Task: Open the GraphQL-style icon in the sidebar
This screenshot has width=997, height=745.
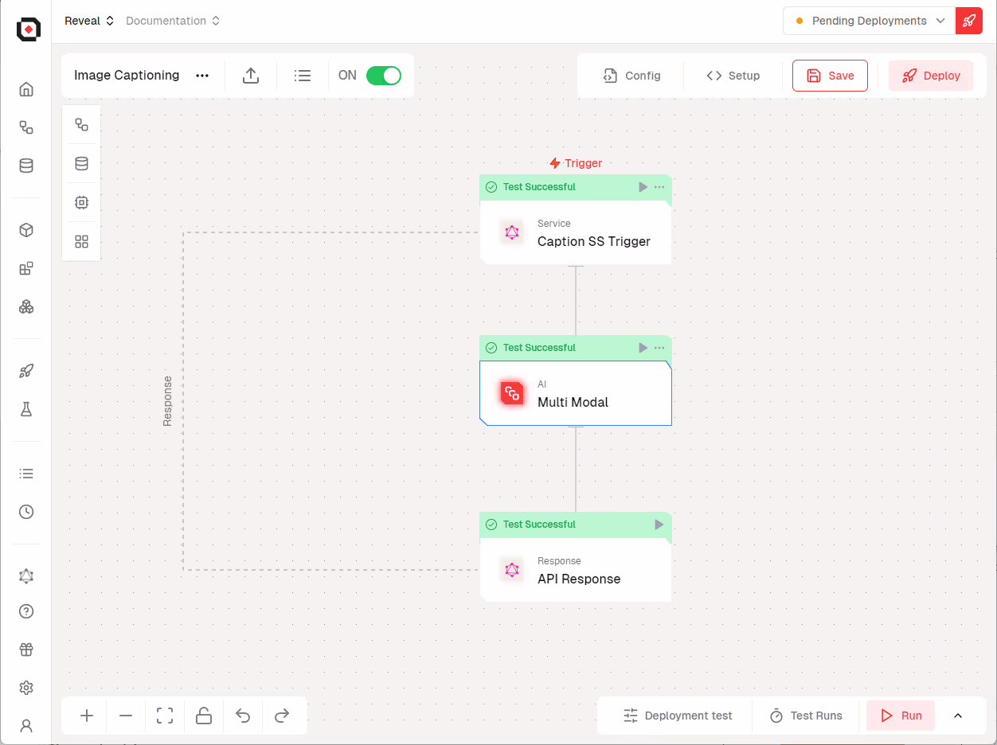Action: (26, 576)
